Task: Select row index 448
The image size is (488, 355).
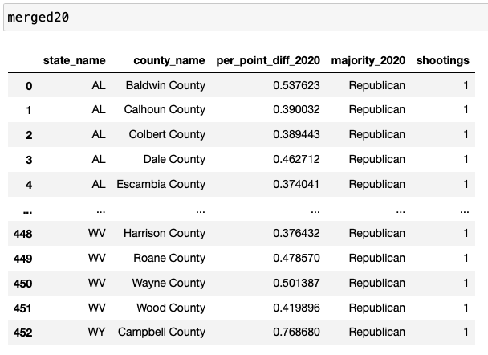Action: 22,234
